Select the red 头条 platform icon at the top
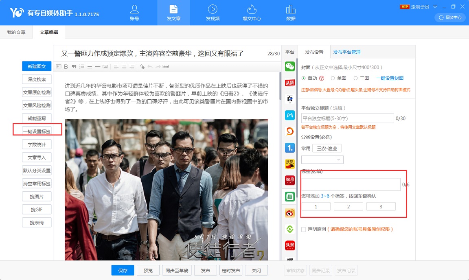469x280 pixels. tap(290, 83)
